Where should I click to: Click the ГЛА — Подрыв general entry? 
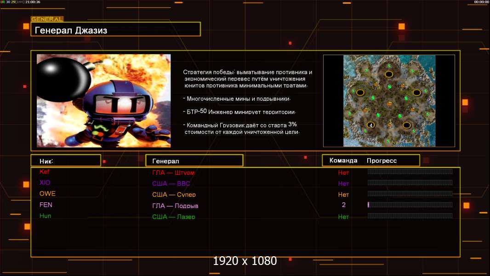tap(175, 206)
